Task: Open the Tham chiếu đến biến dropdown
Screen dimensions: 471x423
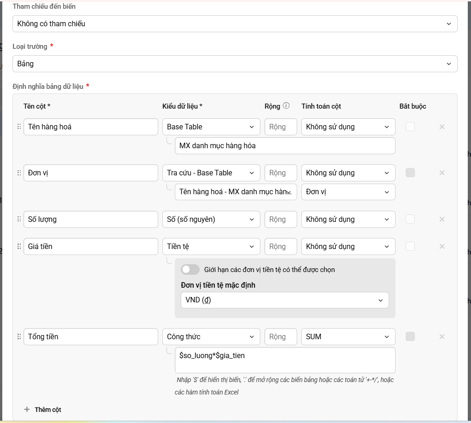Action: [235, 23]
